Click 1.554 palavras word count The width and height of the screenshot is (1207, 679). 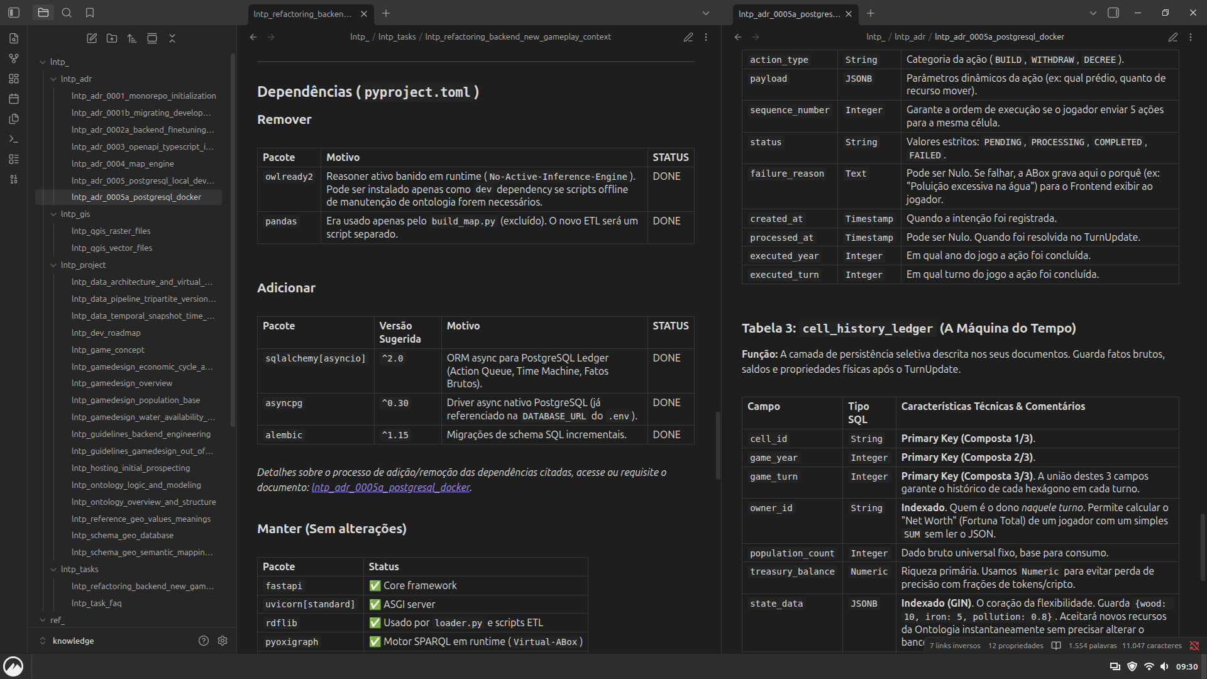click(x=1093, y=646)
